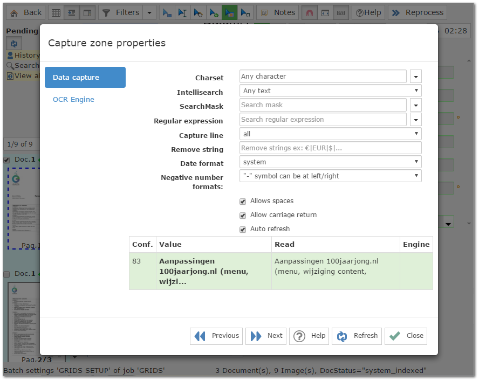
Task: Toggle the second Doc.1 checkbox
Action: 6,274
